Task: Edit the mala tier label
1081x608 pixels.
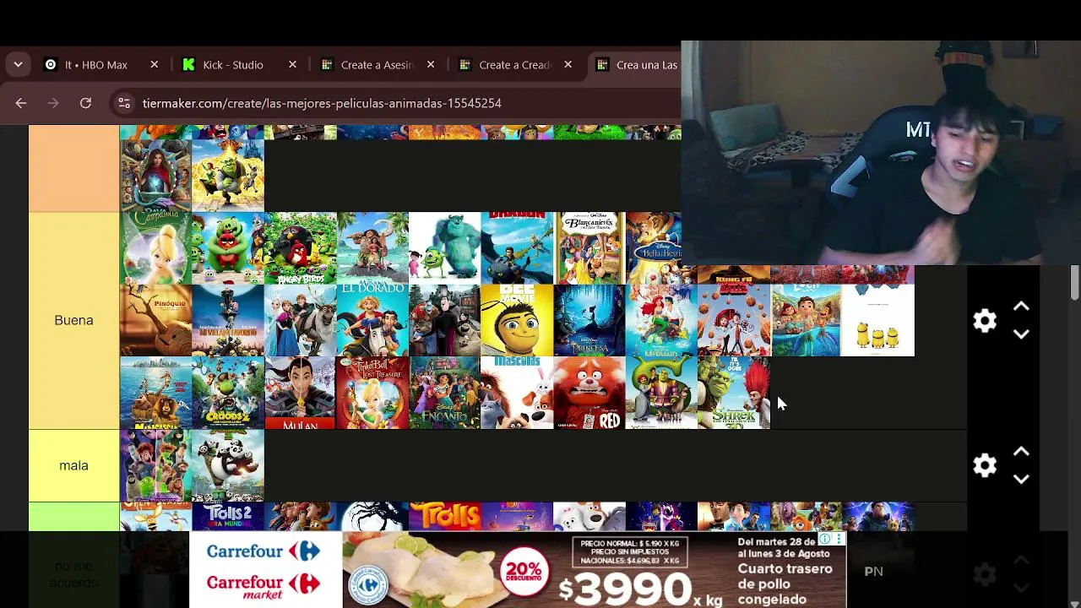Action: [73, 465]
